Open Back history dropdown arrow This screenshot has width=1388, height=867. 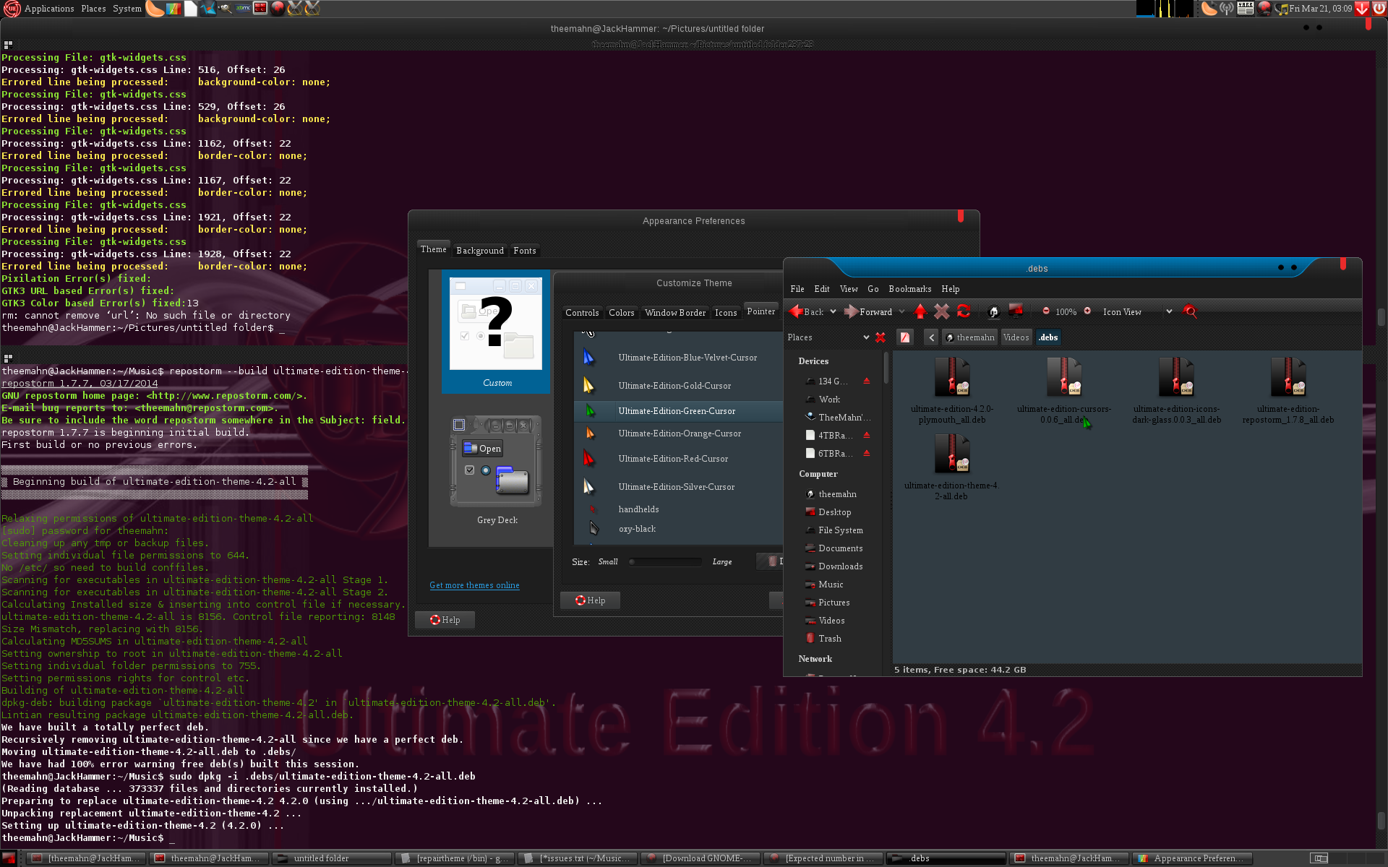(833, 311)
